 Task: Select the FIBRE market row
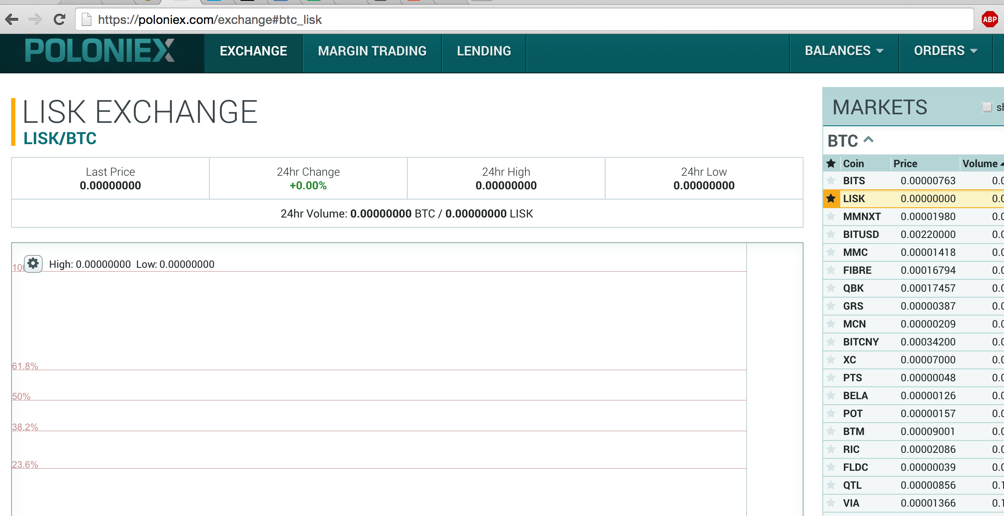913,270
